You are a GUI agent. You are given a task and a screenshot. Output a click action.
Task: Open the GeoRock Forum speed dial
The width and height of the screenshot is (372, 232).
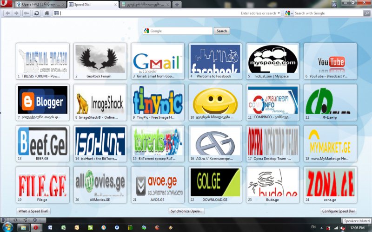pyautogui.click(x=100, y=61)
